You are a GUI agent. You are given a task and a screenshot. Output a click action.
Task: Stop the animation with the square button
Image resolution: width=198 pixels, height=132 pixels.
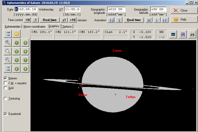tap(148, 20)
